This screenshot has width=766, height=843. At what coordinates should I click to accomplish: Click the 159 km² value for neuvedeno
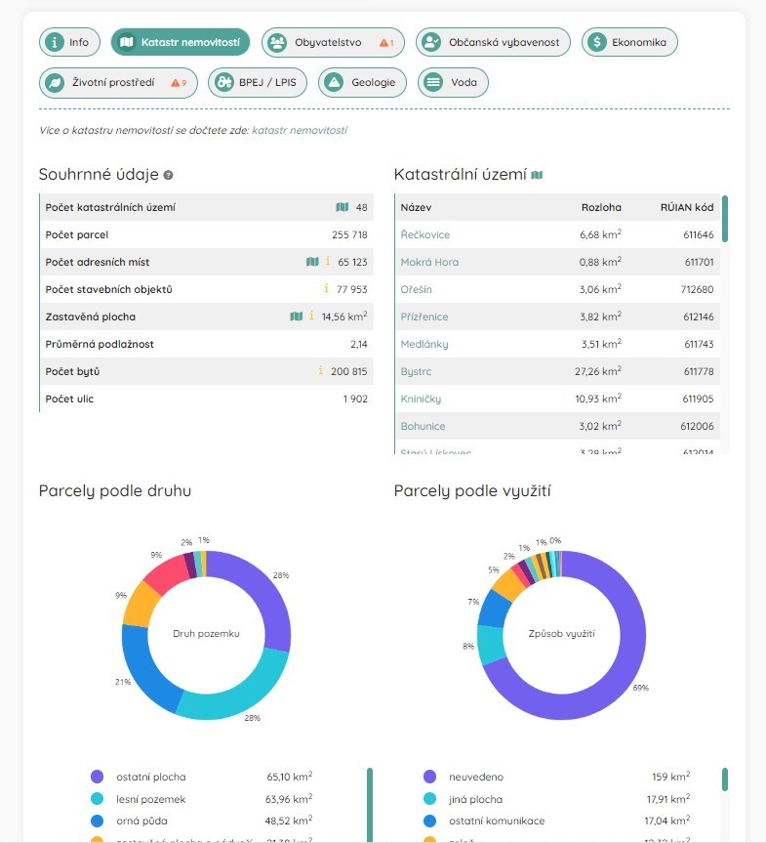click(671, 777)
